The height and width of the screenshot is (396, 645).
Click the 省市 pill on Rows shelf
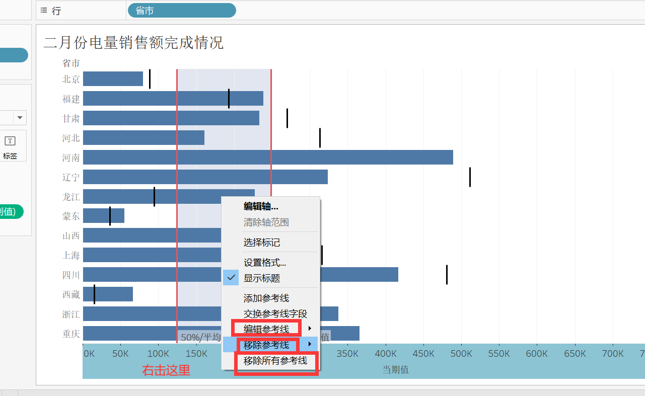[182, 10]
